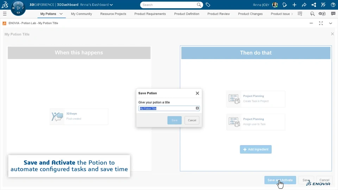Switch to the Product Review tab
This screenshot has width=338, height=190.
click(x=219, y=14)
